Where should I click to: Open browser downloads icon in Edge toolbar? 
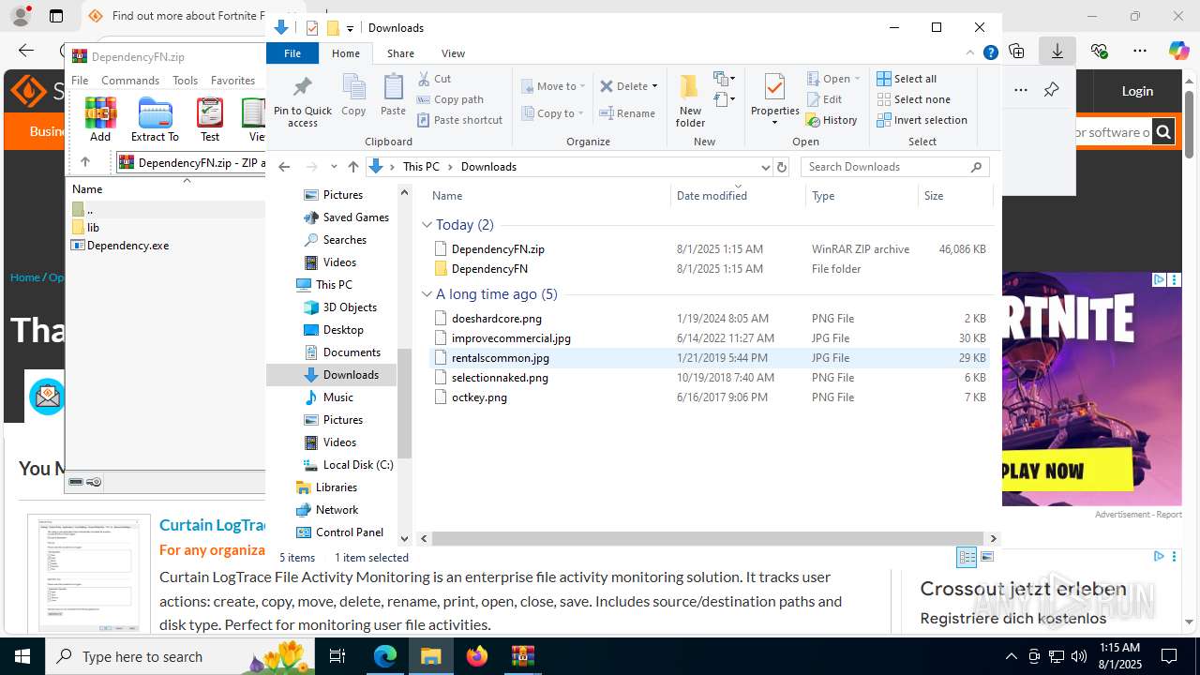click(1057, 51)
